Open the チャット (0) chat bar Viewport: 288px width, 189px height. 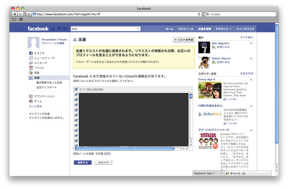[247, 173]
